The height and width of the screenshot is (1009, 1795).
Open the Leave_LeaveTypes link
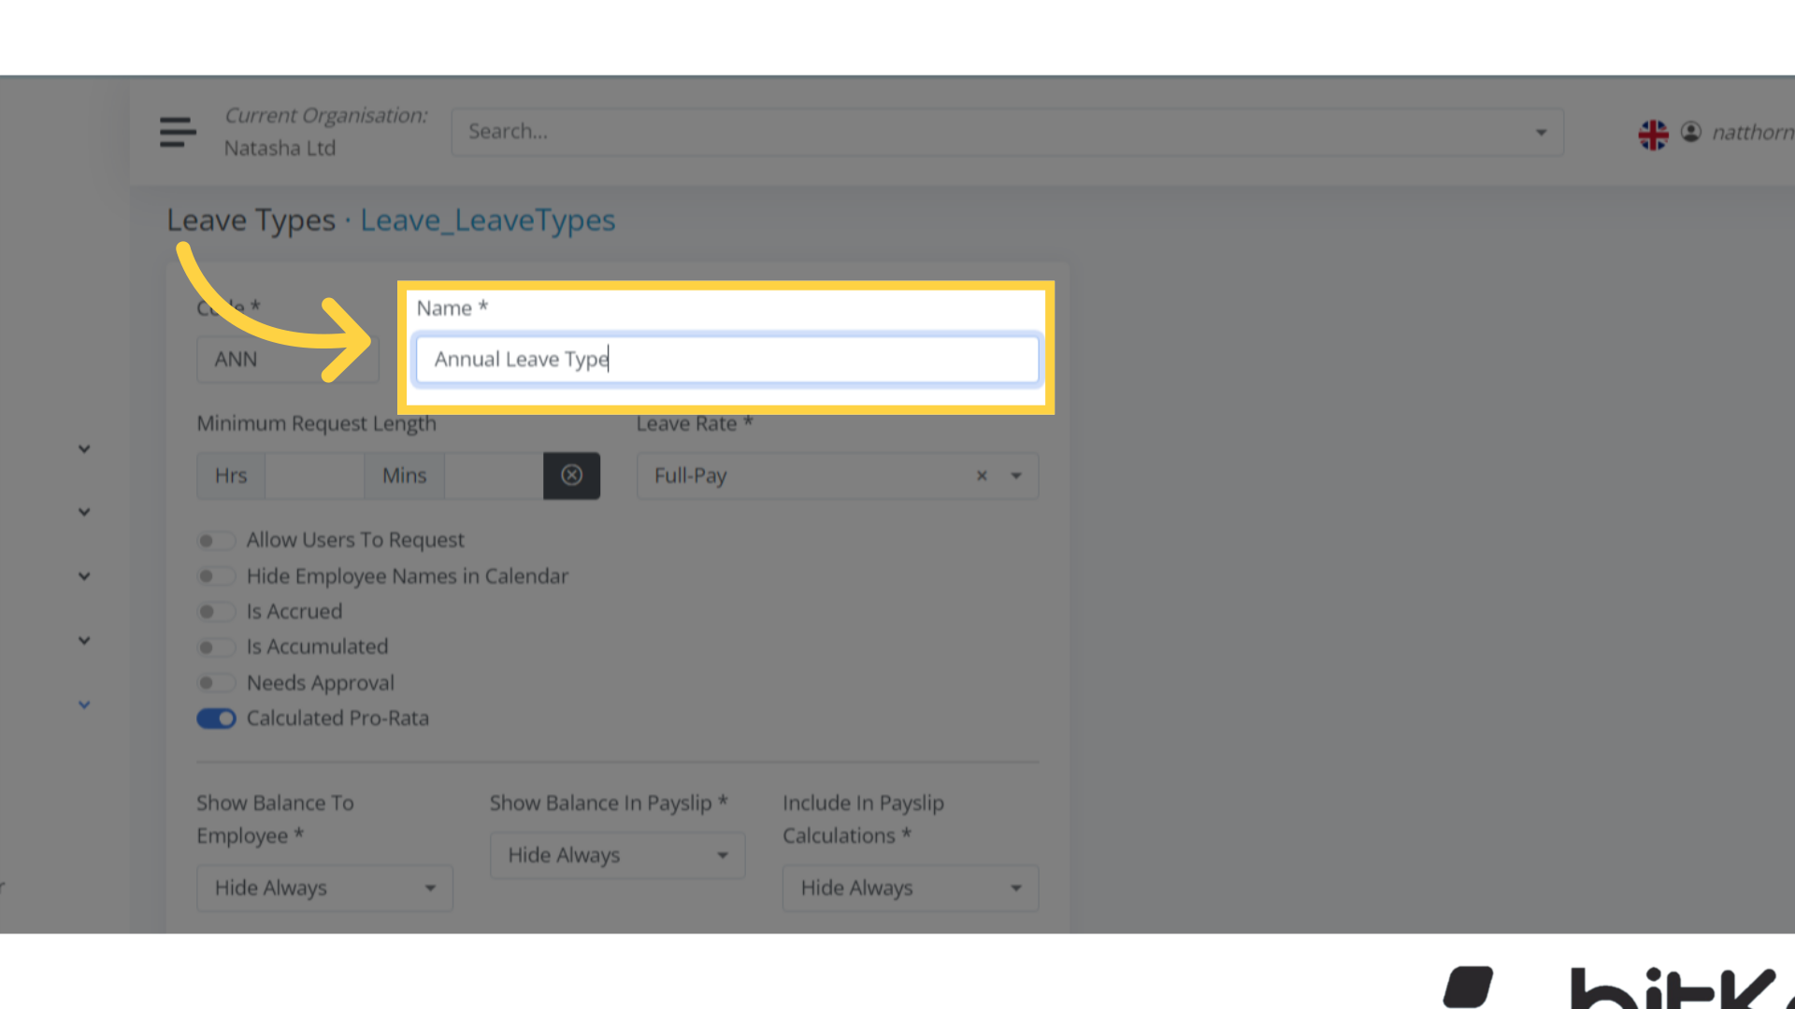[487, 220]
